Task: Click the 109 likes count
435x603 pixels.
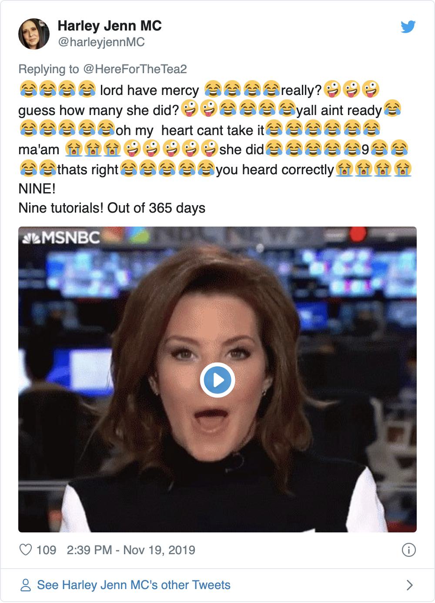Action: point(46,550)
